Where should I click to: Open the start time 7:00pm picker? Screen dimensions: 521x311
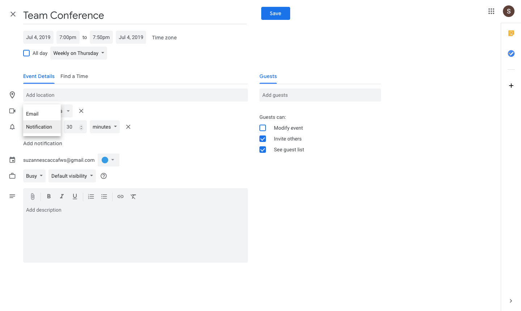(x=68, y=37)
